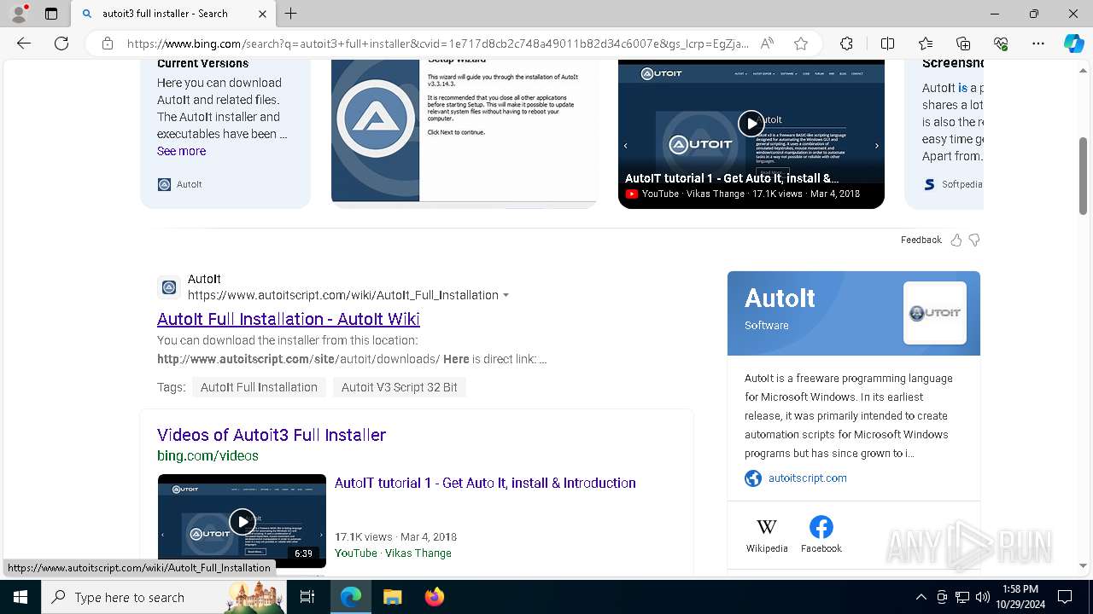This screenshot has width=1093, height=614.
Task: Open Videos of Autoit3 Full Installer
Action: (x=272, y=435)
